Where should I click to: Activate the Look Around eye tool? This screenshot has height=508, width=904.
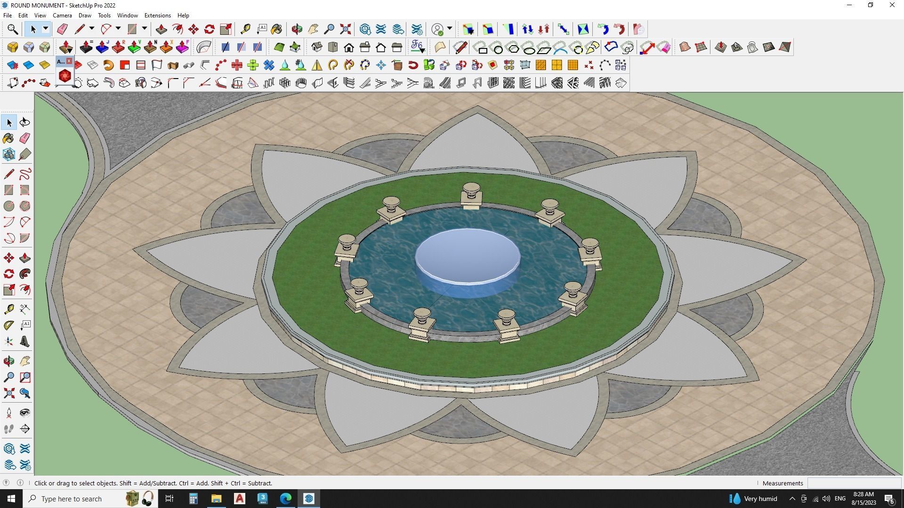tap(25, 413)
